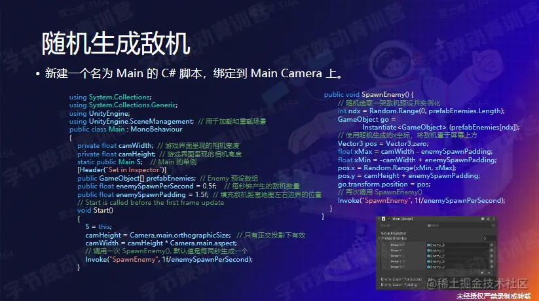Screen dimensions: 539x301
Task: Click the 'Instantiate<GameObject>' code line
Action: coord(441,127)
